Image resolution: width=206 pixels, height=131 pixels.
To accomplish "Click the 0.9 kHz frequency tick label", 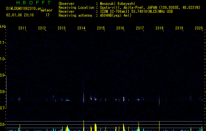I will [x=3, y=75].
